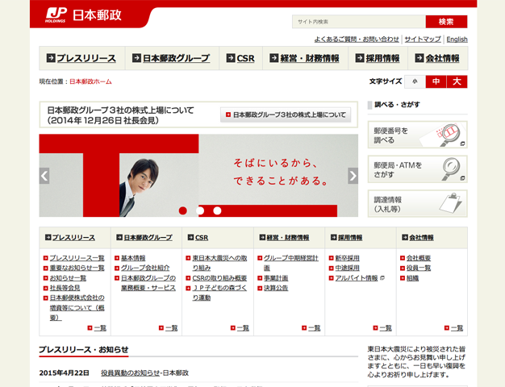Open the 新卒採用 link

347,258
